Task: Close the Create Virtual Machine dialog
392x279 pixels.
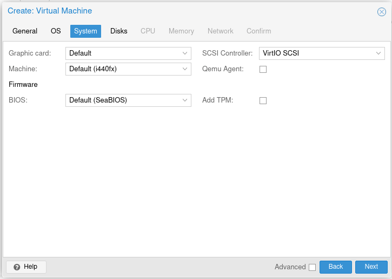Action: 381,11
